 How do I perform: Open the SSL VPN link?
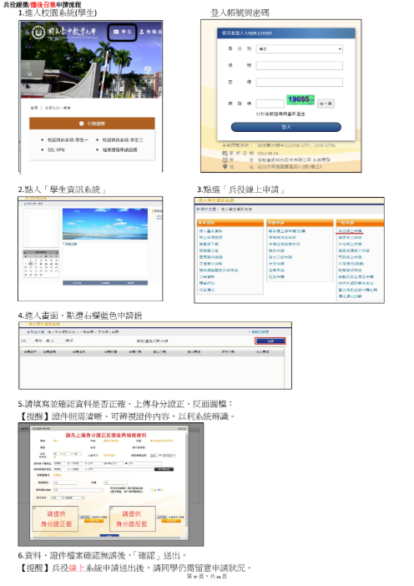pos(56,150)
